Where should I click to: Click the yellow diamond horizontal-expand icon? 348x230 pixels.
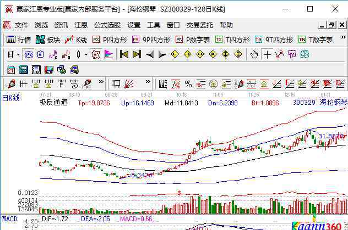200,54
